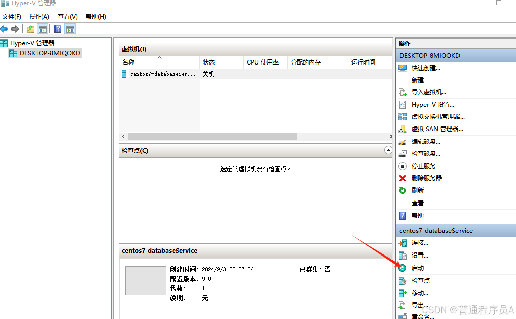Open help via blue question-mark toolbar icon
The width and height of the screenshot is (516, 319).
coord(58,29)
